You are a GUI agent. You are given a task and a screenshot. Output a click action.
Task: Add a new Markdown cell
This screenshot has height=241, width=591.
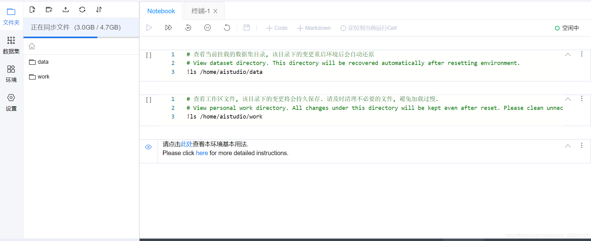pyautogui.click(x=314, y=28)
